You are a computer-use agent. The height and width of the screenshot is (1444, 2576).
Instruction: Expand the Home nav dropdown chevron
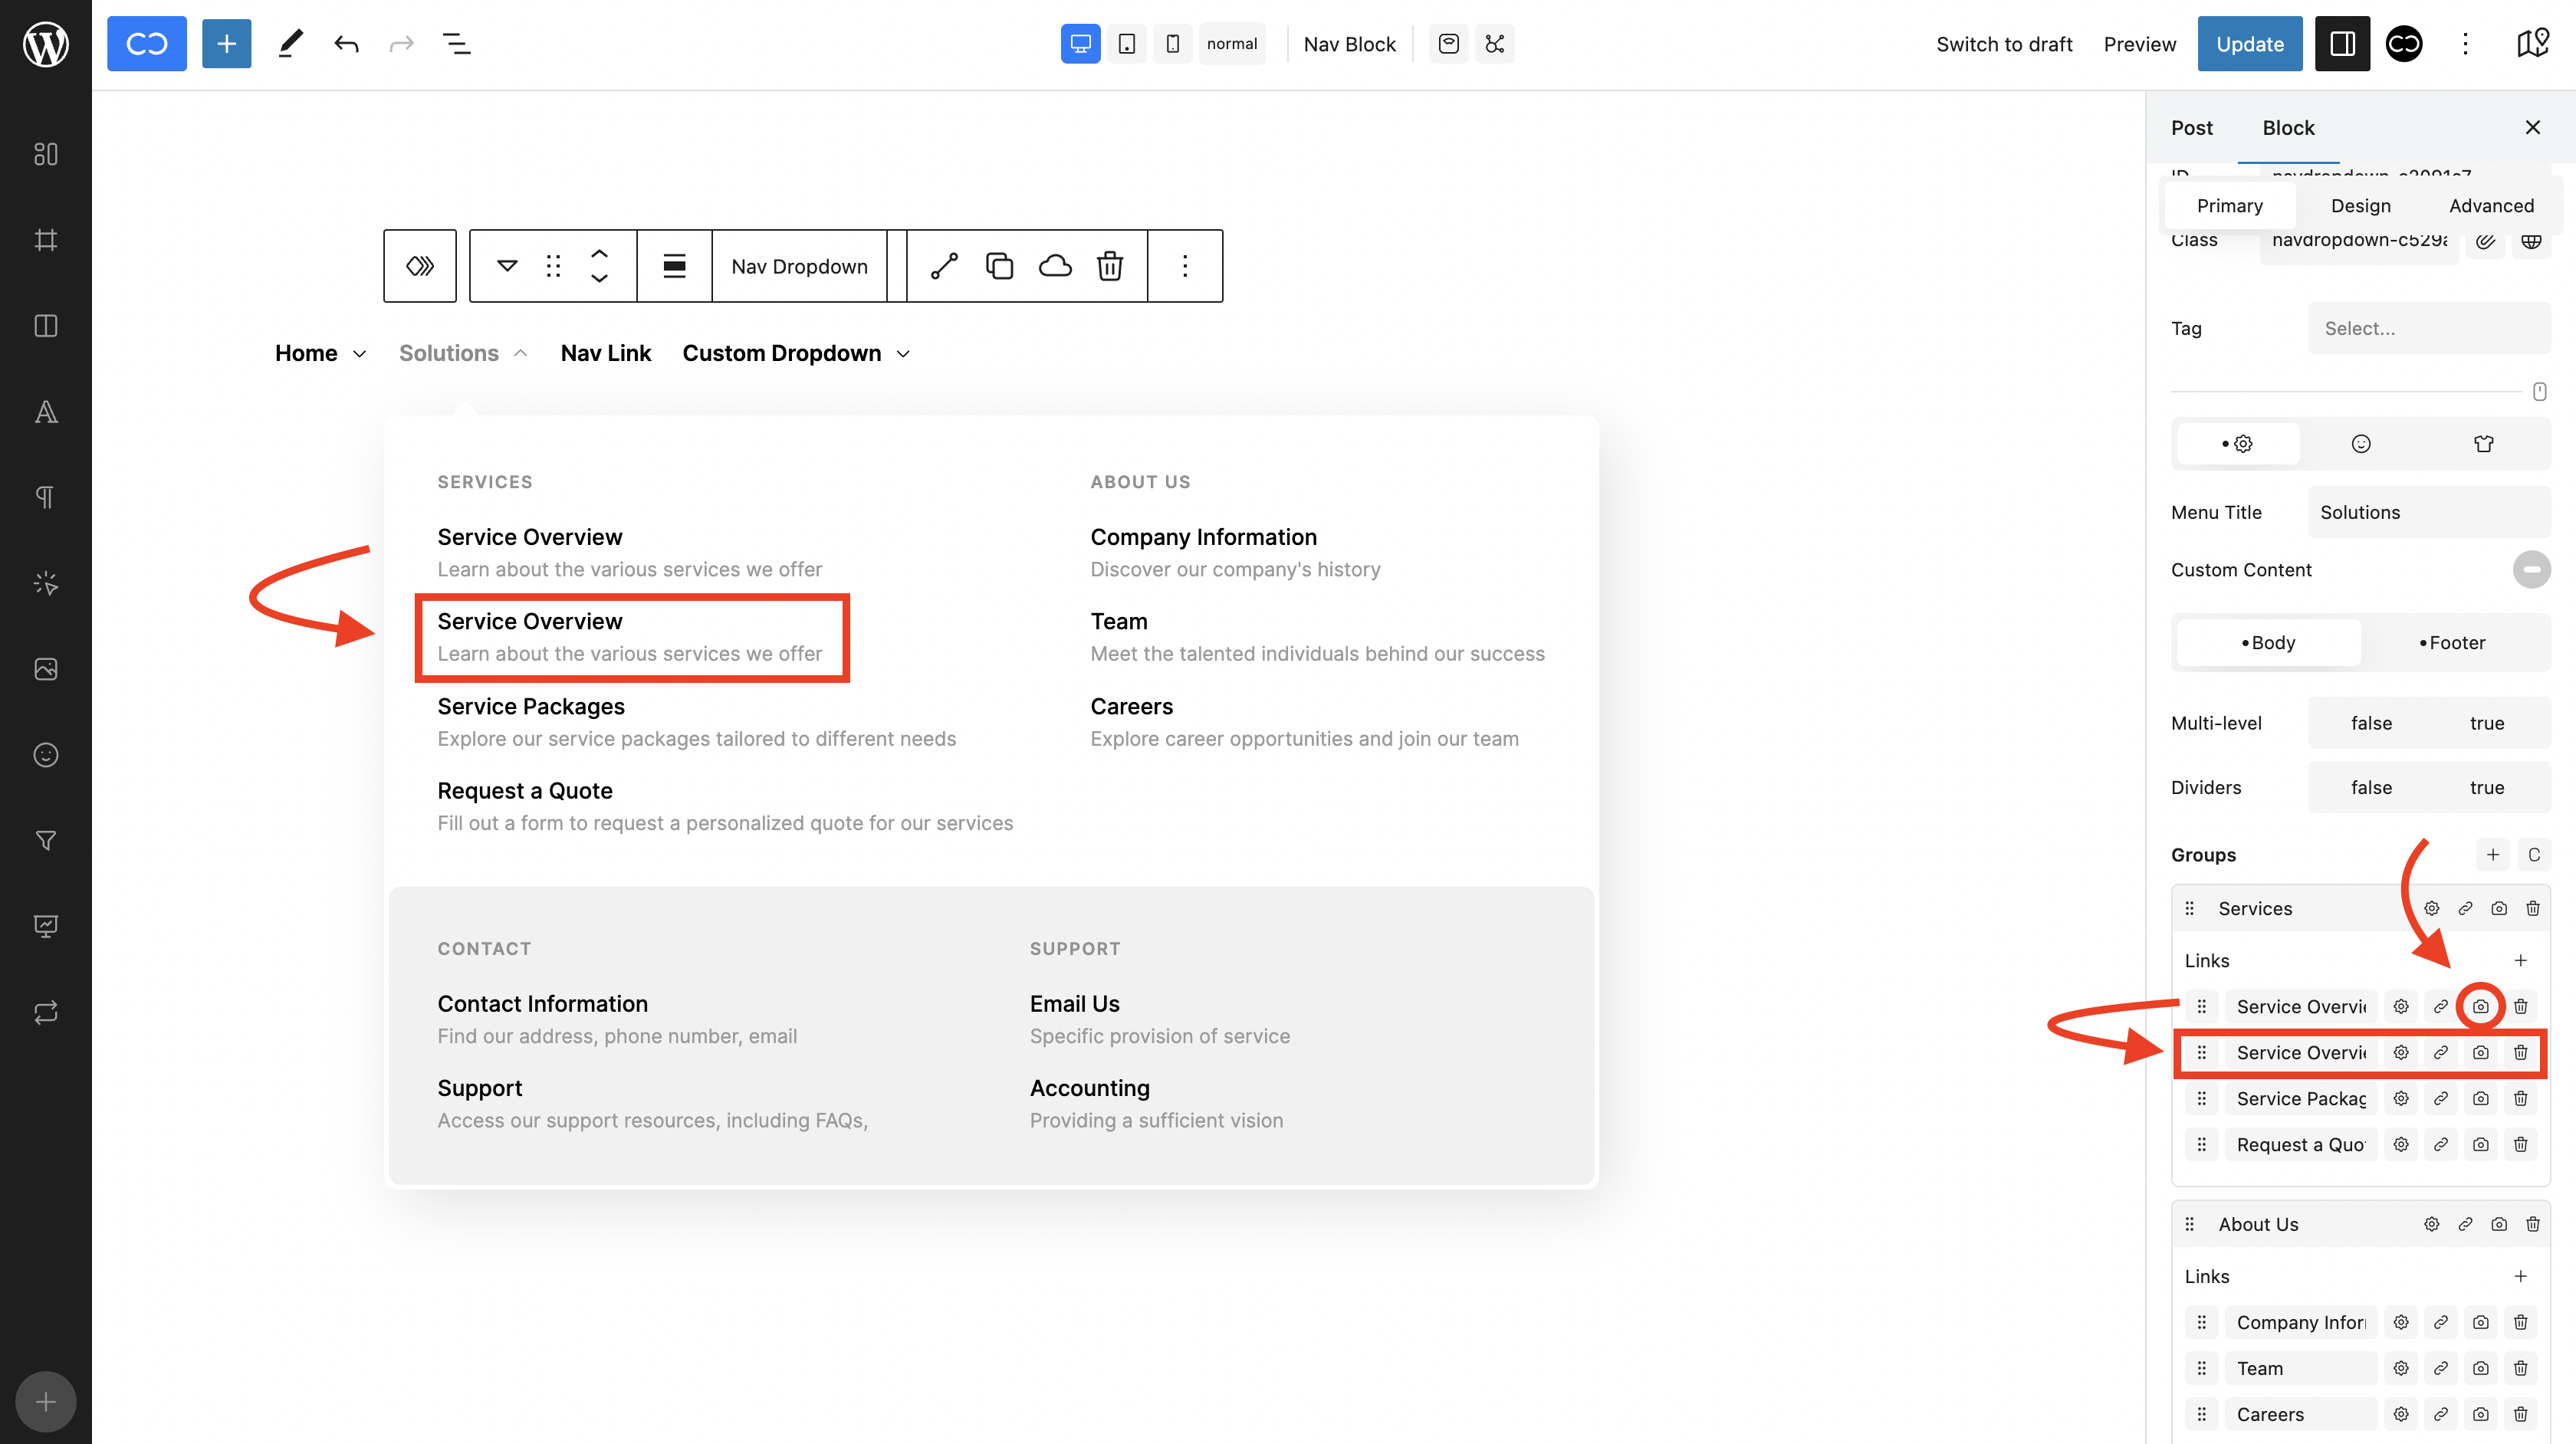[359, 354]
